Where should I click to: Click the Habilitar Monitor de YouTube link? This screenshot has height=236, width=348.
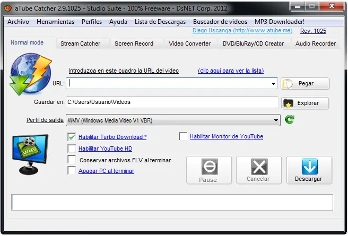tap(227, 136)
